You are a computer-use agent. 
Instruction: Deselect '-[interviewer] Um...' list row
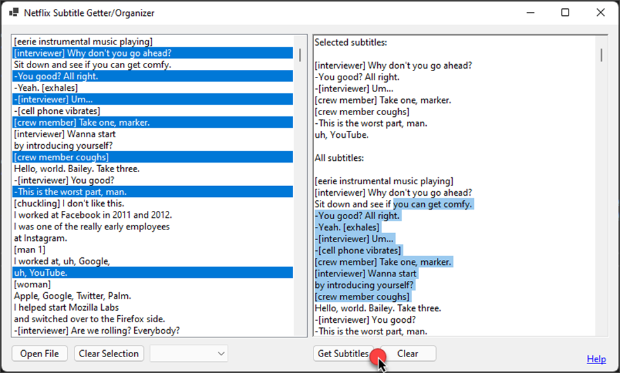[x=153, y=99]
